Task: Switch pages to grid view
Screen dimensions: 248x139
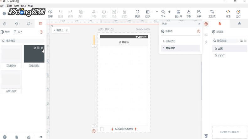Action: coord(245,41)
